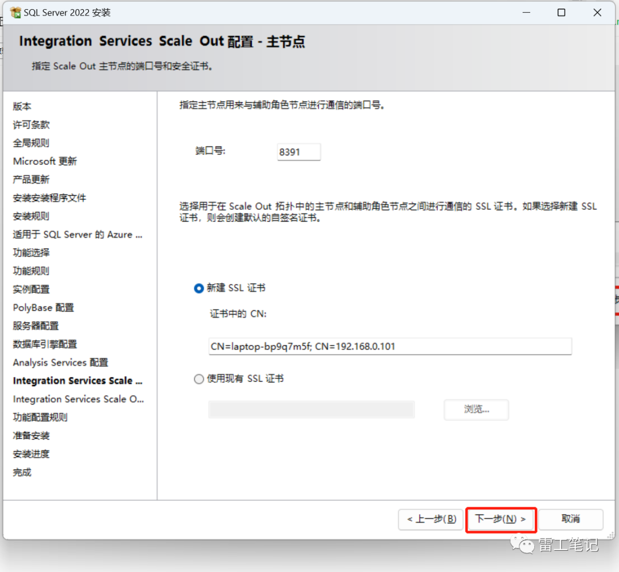This screenshot has height=572, width=619.
Task: Select the bold Integration Services Scale ... step
Action: pos(78,381)
